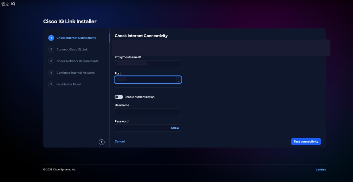Select step 3 number circle
Image resolution: width=353 pixels, height=182 pixels.
51,61
